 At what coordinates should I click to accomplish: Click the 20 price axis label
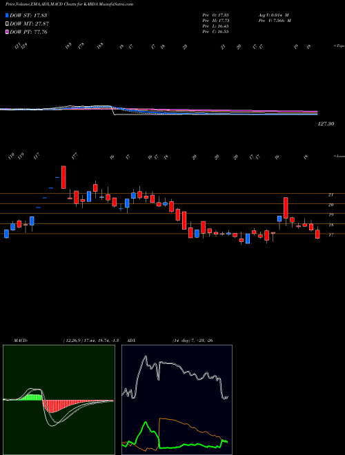coord(331,205)
